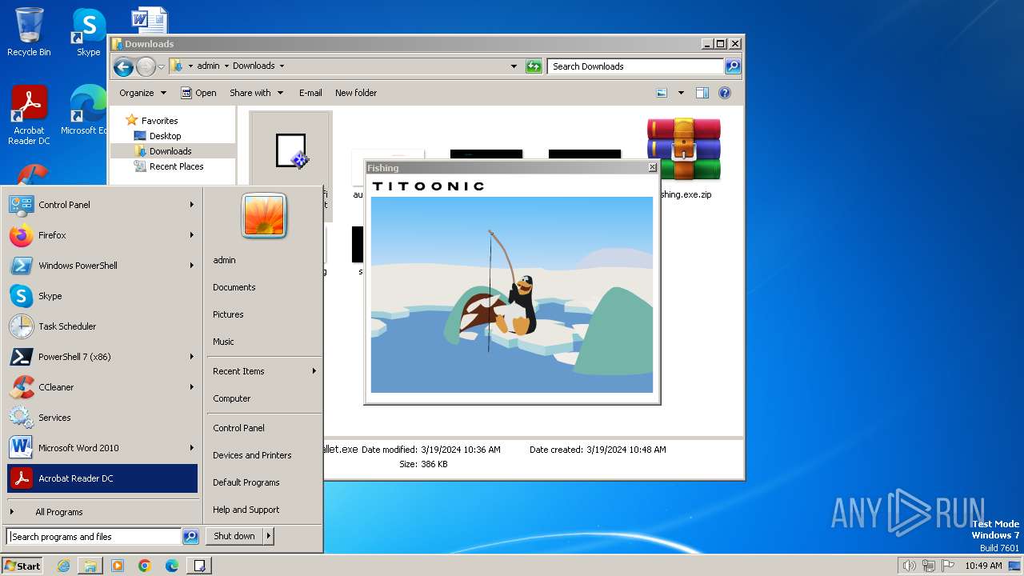This screenshot has height=576, width=1024.
Task: Click the search magnifier in Start menu
Action: click(190, 537)
